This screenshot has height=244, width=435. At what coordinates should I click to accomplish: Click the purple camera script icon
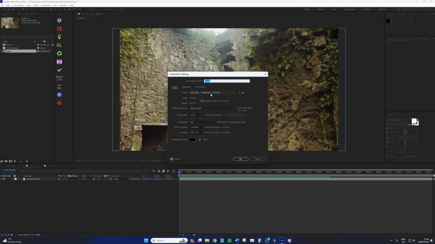(x=59, y=62)
